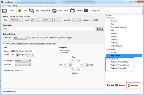Select the Normal preset

pos(114,52)
